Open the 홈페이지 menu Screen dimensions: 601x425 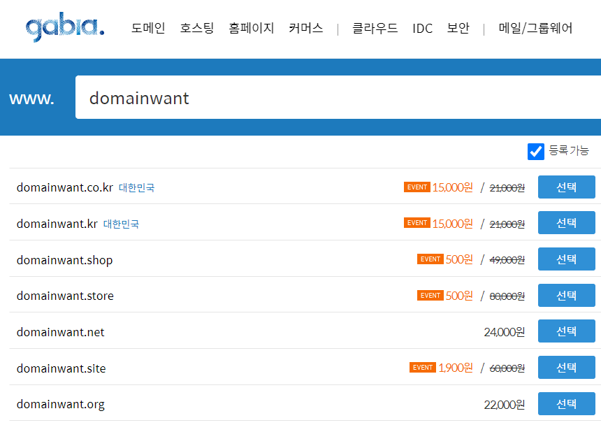coord(251,28)
